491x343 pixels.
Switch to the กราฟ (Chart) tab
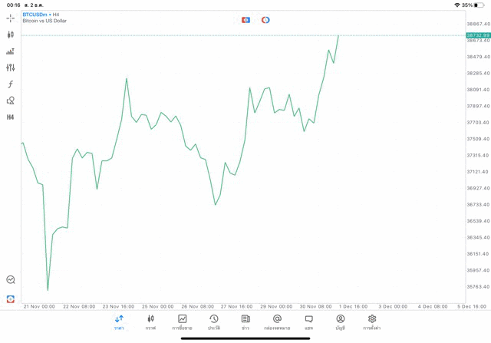click(150, 322)
